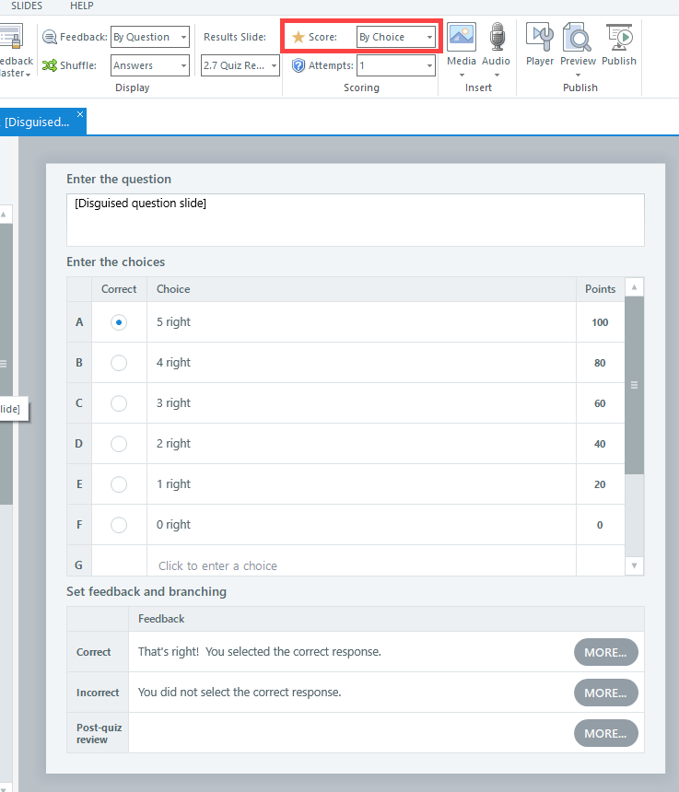
Task: Click the Publish icon
Action: 619,36
